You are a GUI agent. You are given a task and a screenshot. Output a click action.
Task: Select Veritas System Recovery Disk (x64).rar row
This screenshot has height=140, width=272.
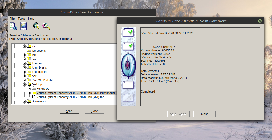point(70,97)
